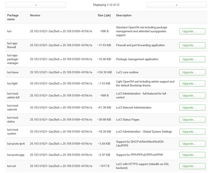
Task: Click 'LuCI Network Administration' description
Action: [134, 108]
